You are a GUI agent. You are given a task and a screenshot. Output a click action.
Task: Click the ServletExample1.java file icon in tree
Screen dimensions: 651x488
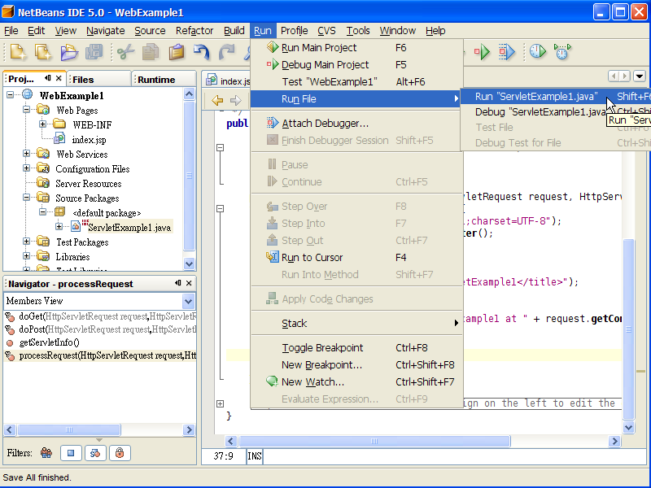click(x=76, y=226)
